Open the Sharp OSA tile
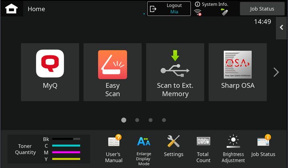The height and width of the screenshot is (168, 288). coord(238,72)
